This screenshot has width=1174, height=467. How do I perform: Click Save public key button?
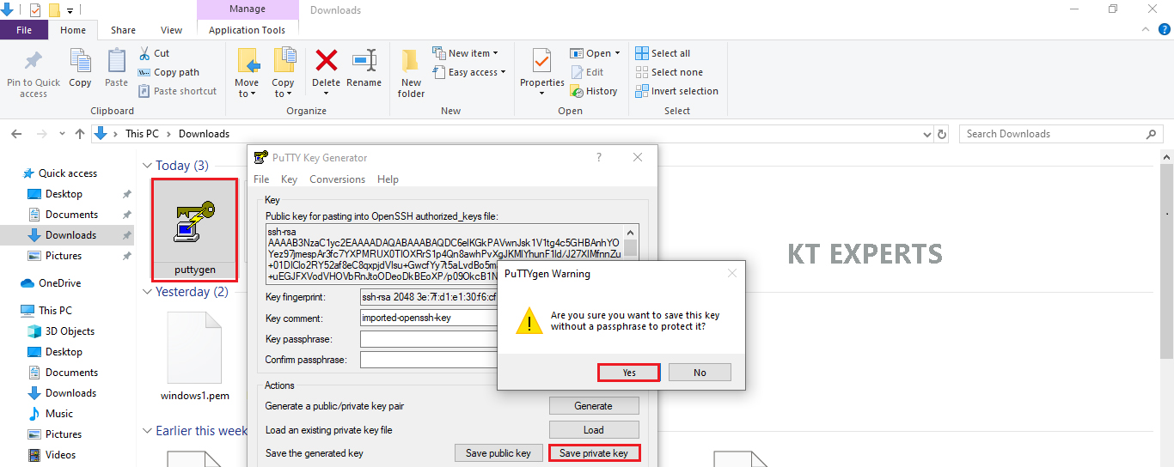(498, 453)
